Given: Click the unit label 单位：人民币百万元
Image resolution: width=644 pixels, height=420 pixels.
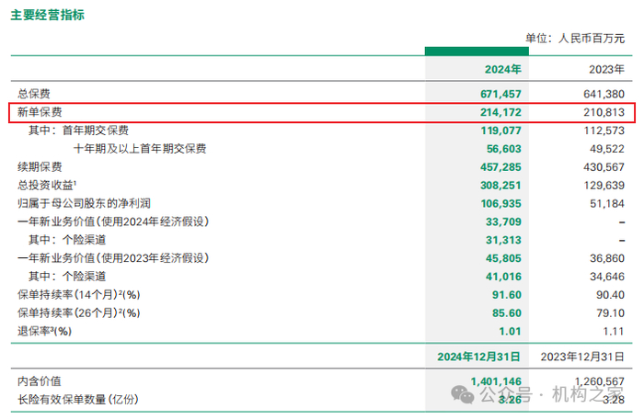Looking at the screenshot, I should pos(575,39).
